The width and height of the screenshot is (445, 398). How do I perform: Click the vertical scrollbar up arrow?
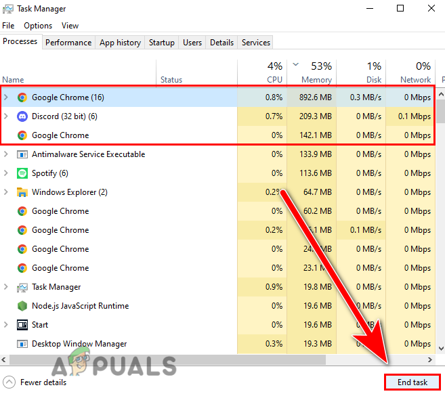point(441,94)
